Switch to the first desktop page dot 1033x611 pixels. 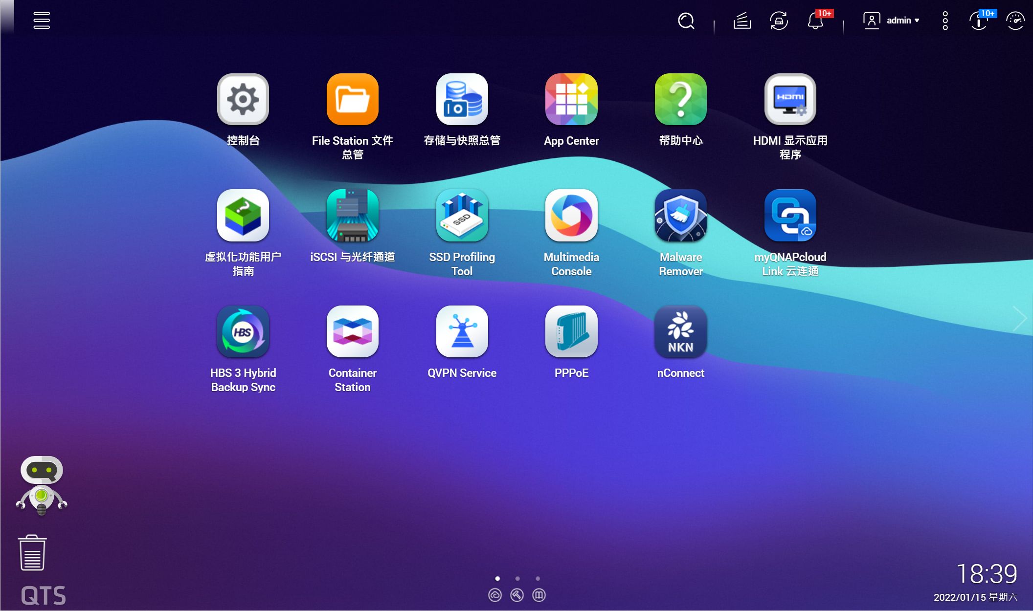click(x=497, y=579)
